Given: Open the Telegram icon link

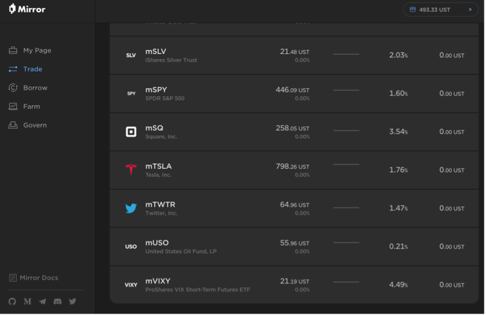Looking at the screenshot, I should [x=42, y=302].
